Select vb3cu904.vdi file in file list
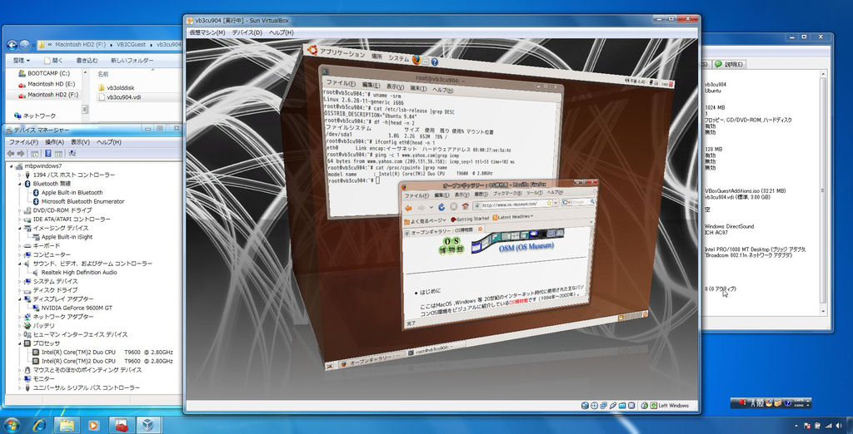853x434 pixels. [x=118, y=97]
